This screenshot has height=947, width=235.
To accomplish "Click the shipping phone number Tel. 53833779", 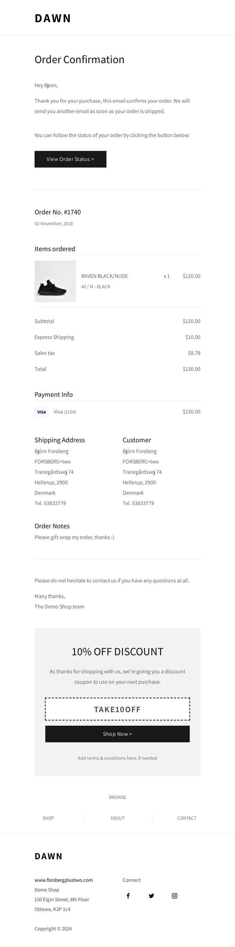I will (x=50, y=503).
